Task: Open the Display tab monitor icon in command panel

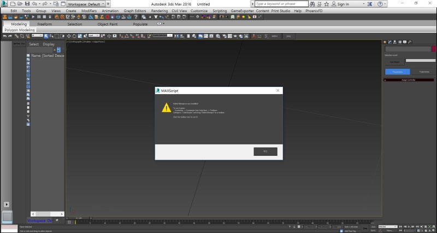Action: tap(405, 42)
